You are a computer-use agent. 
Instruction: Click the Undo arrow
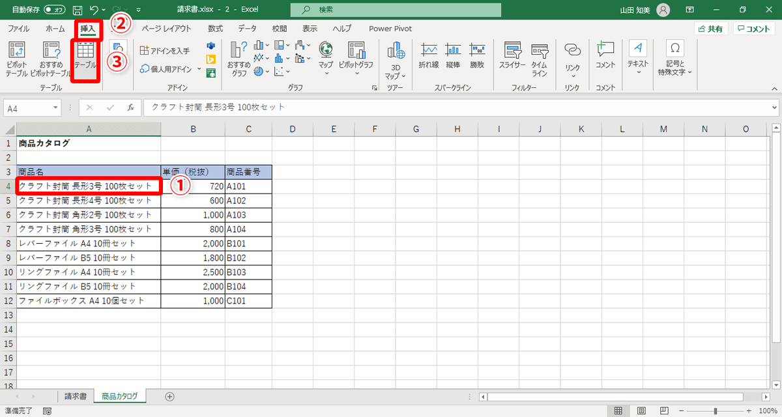pos(94,10)
